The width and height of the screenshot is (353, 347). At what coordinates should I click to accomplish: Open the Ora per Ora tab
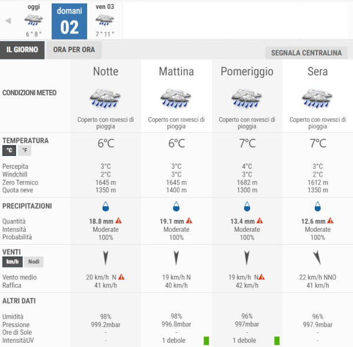(x=74, y=50)
